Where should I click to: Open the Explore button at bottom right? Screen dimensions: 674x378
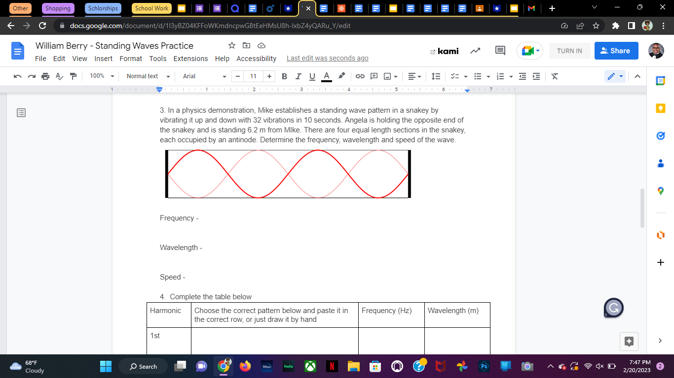tap(629, 341)
